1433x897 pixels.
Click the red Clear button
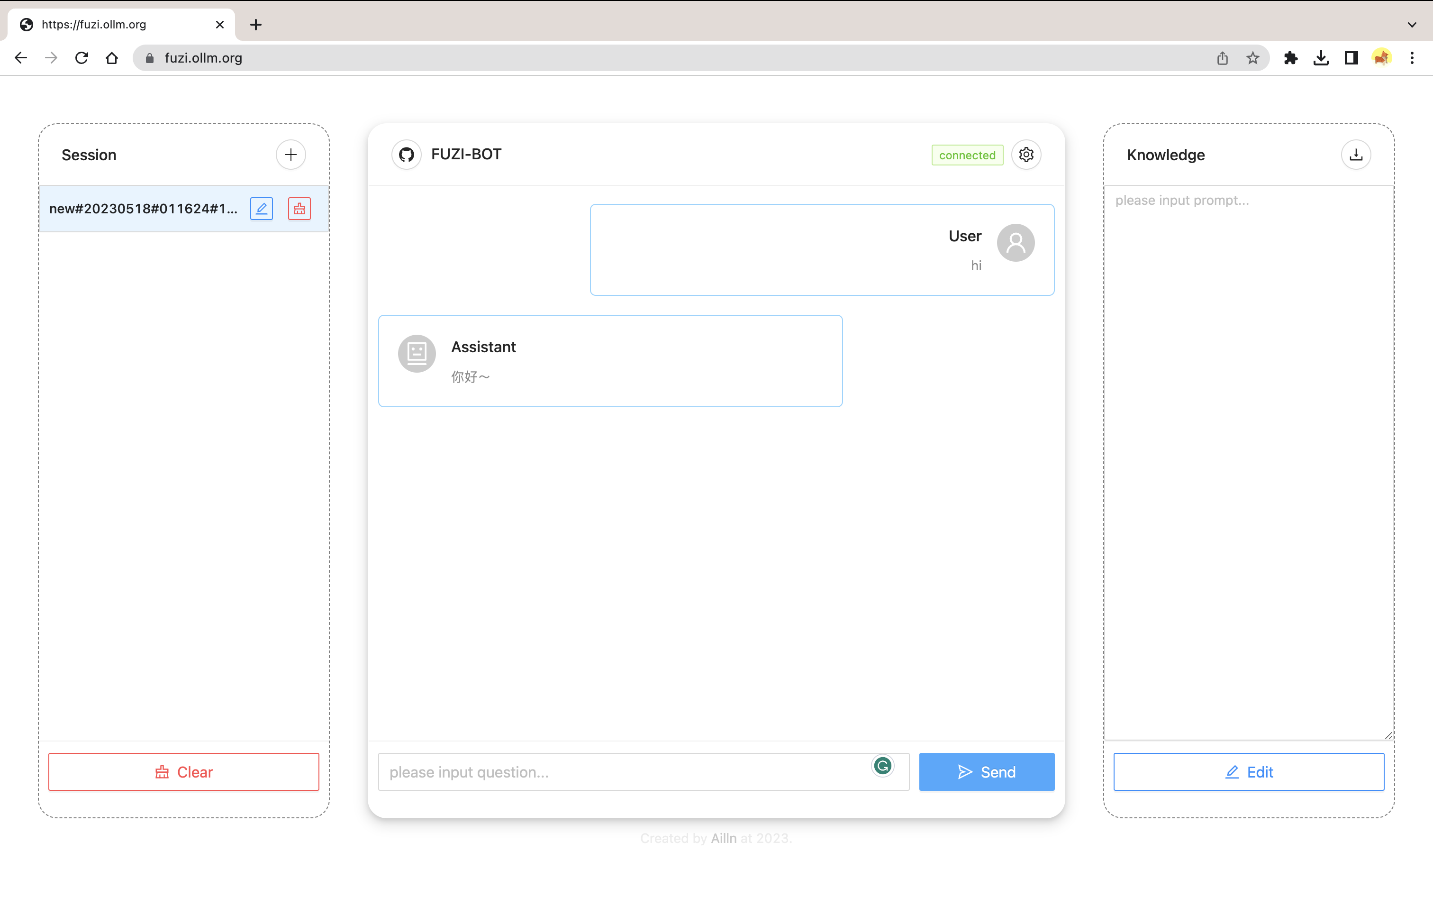coord(184,772)
